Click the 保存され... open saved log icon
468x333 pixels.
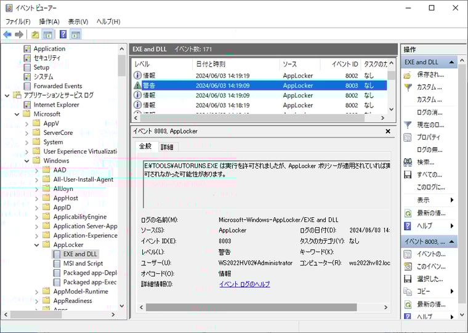coord(408,75)
